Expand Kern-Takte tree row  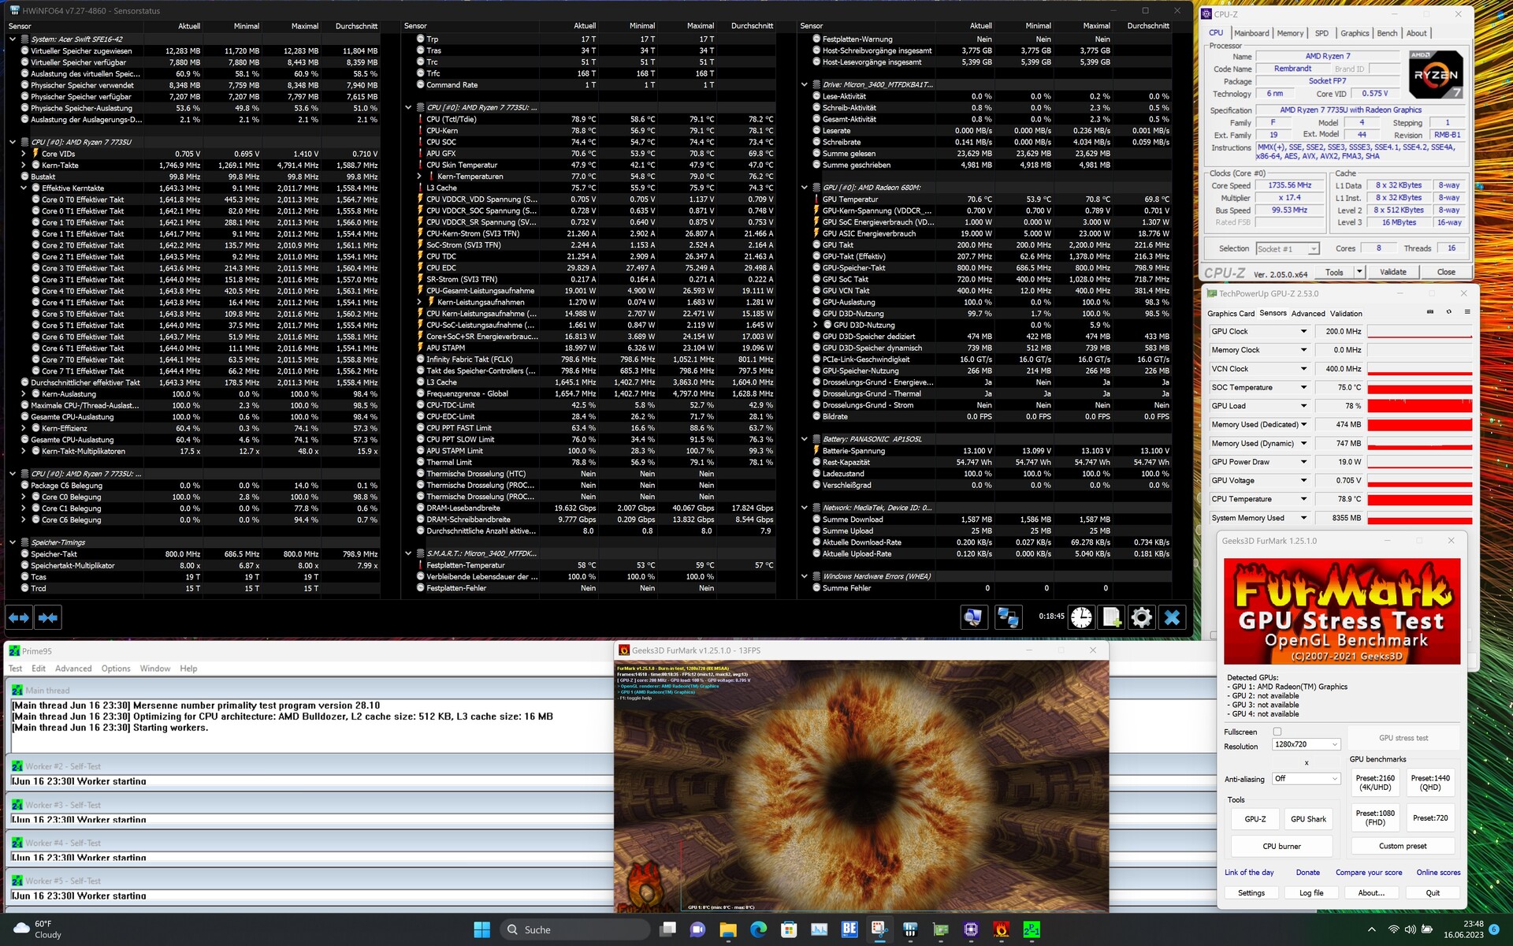tap(24, 165)
